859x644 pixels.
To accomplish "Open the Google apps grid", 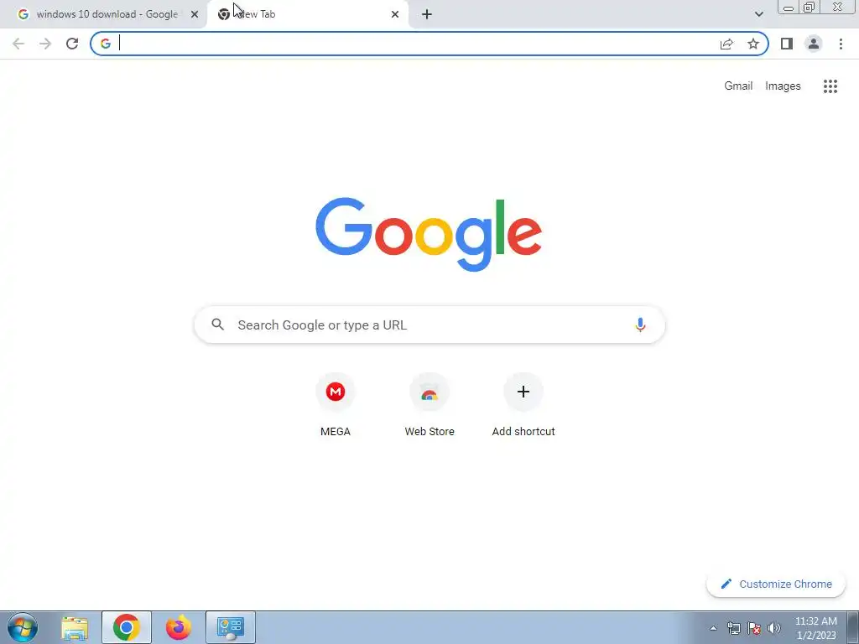I will coord(830,86).
